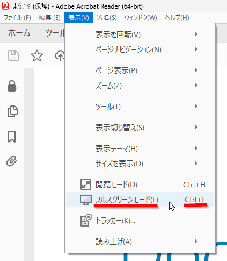Viewport: 227px width, 261px height.
Task: Switch to the ツール tab
Action: [x=55, y=33]
